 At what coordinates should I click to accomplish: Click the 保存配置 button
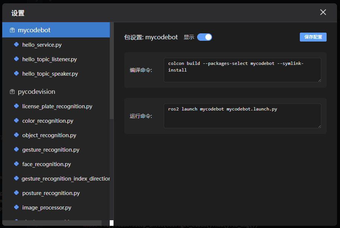(x=313, y=37)
